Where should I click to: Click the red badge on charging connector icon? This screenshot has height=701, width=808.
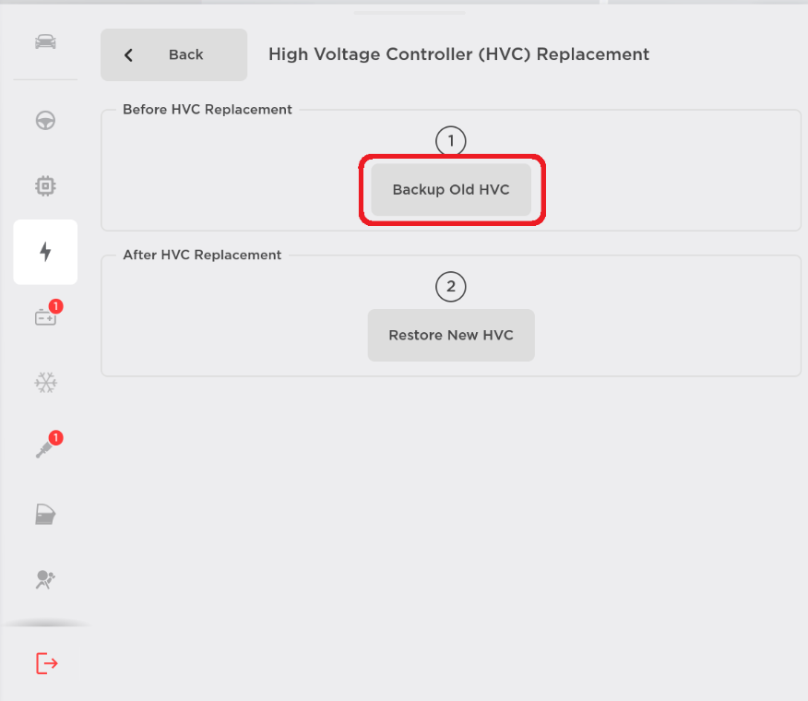coord(55,437)
